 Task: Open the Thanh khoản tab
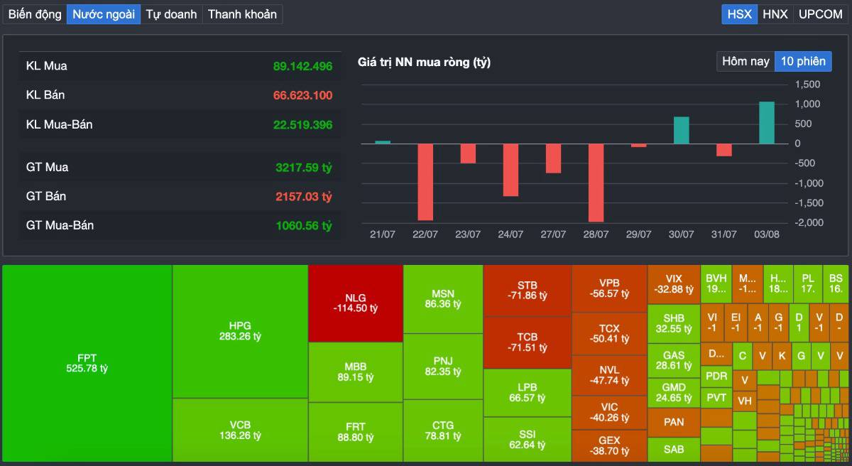pyautogui.click(x=242, y=14)
